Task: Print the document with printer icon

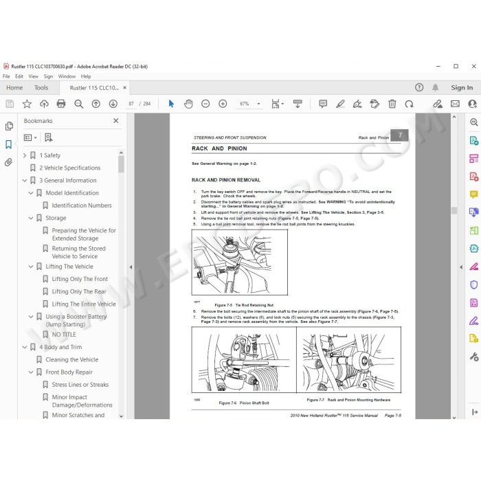Action: (x=61, y=104)
